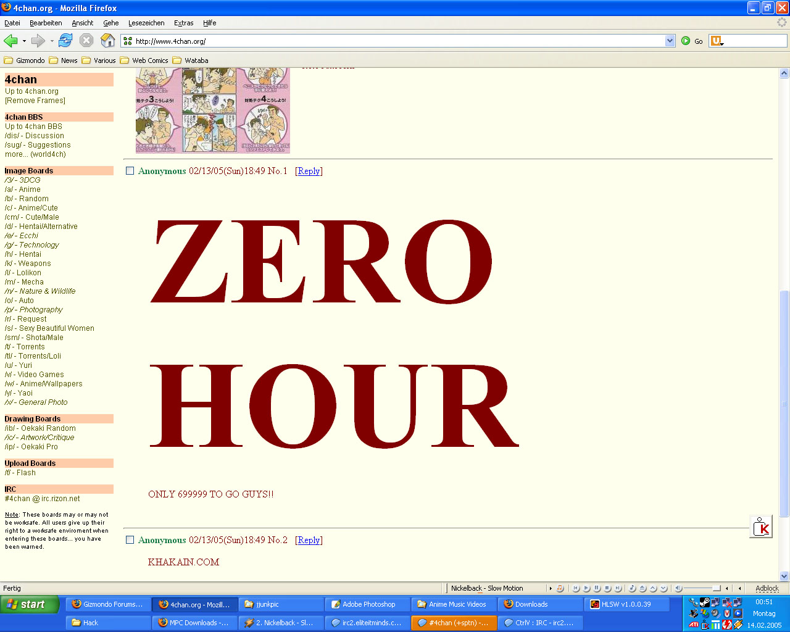Go to the Firefox home page icon
The height and width of the screenshot is (632, 790).
(x=108, y=41)
